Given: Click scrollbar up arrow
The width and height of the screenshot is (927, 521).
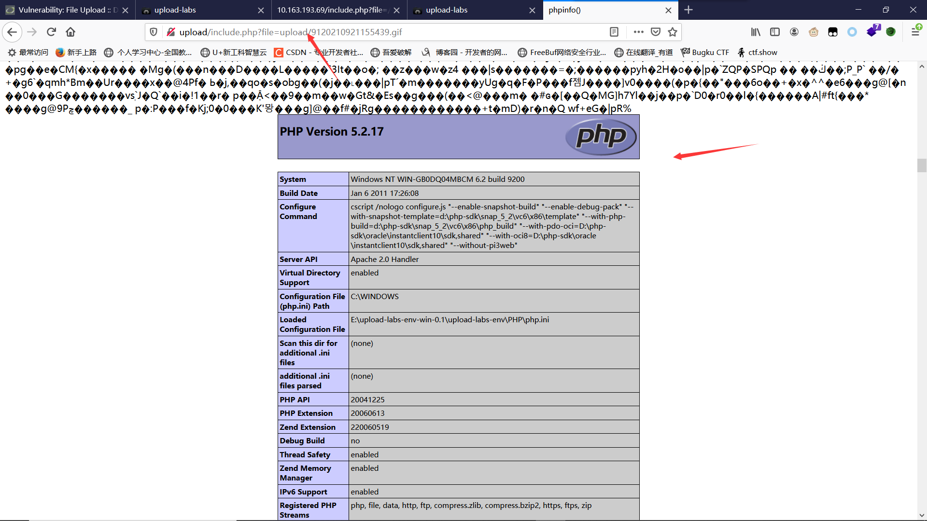Looking at the screenshot, I should tap(922, 67).
